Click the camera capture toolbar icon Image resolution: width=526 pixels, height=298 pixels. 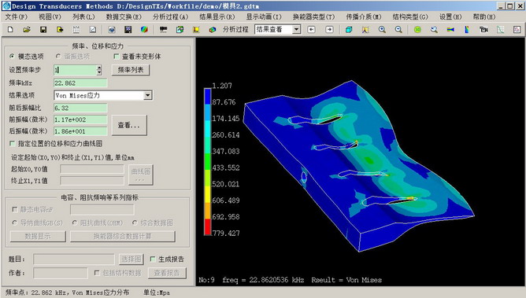[483, 29]
